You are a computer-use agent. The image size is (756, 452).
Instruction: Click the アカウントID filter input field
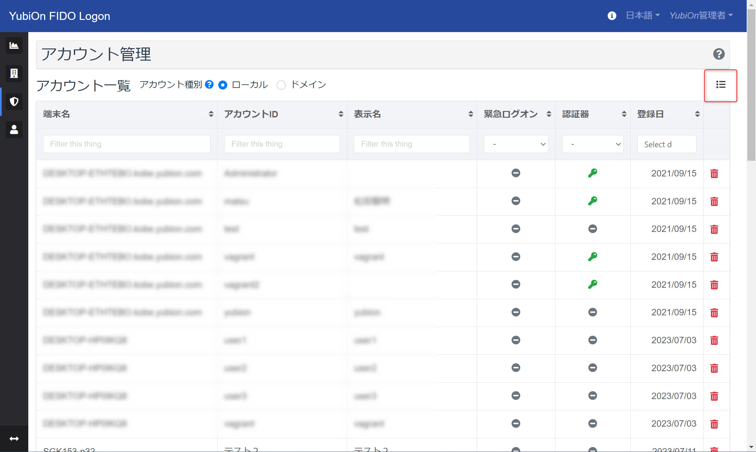click(x=282, y=144)
